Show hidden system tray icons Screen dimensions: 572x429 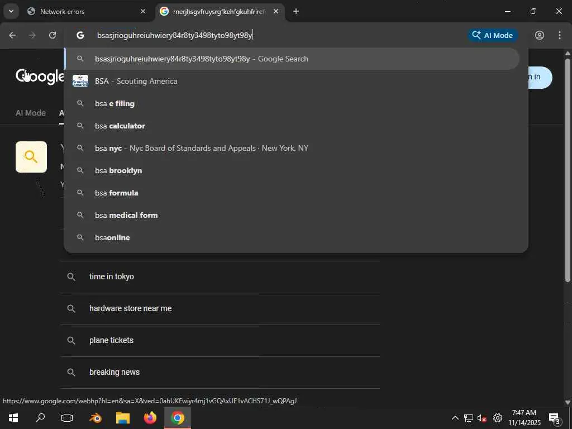coord(455,418)
